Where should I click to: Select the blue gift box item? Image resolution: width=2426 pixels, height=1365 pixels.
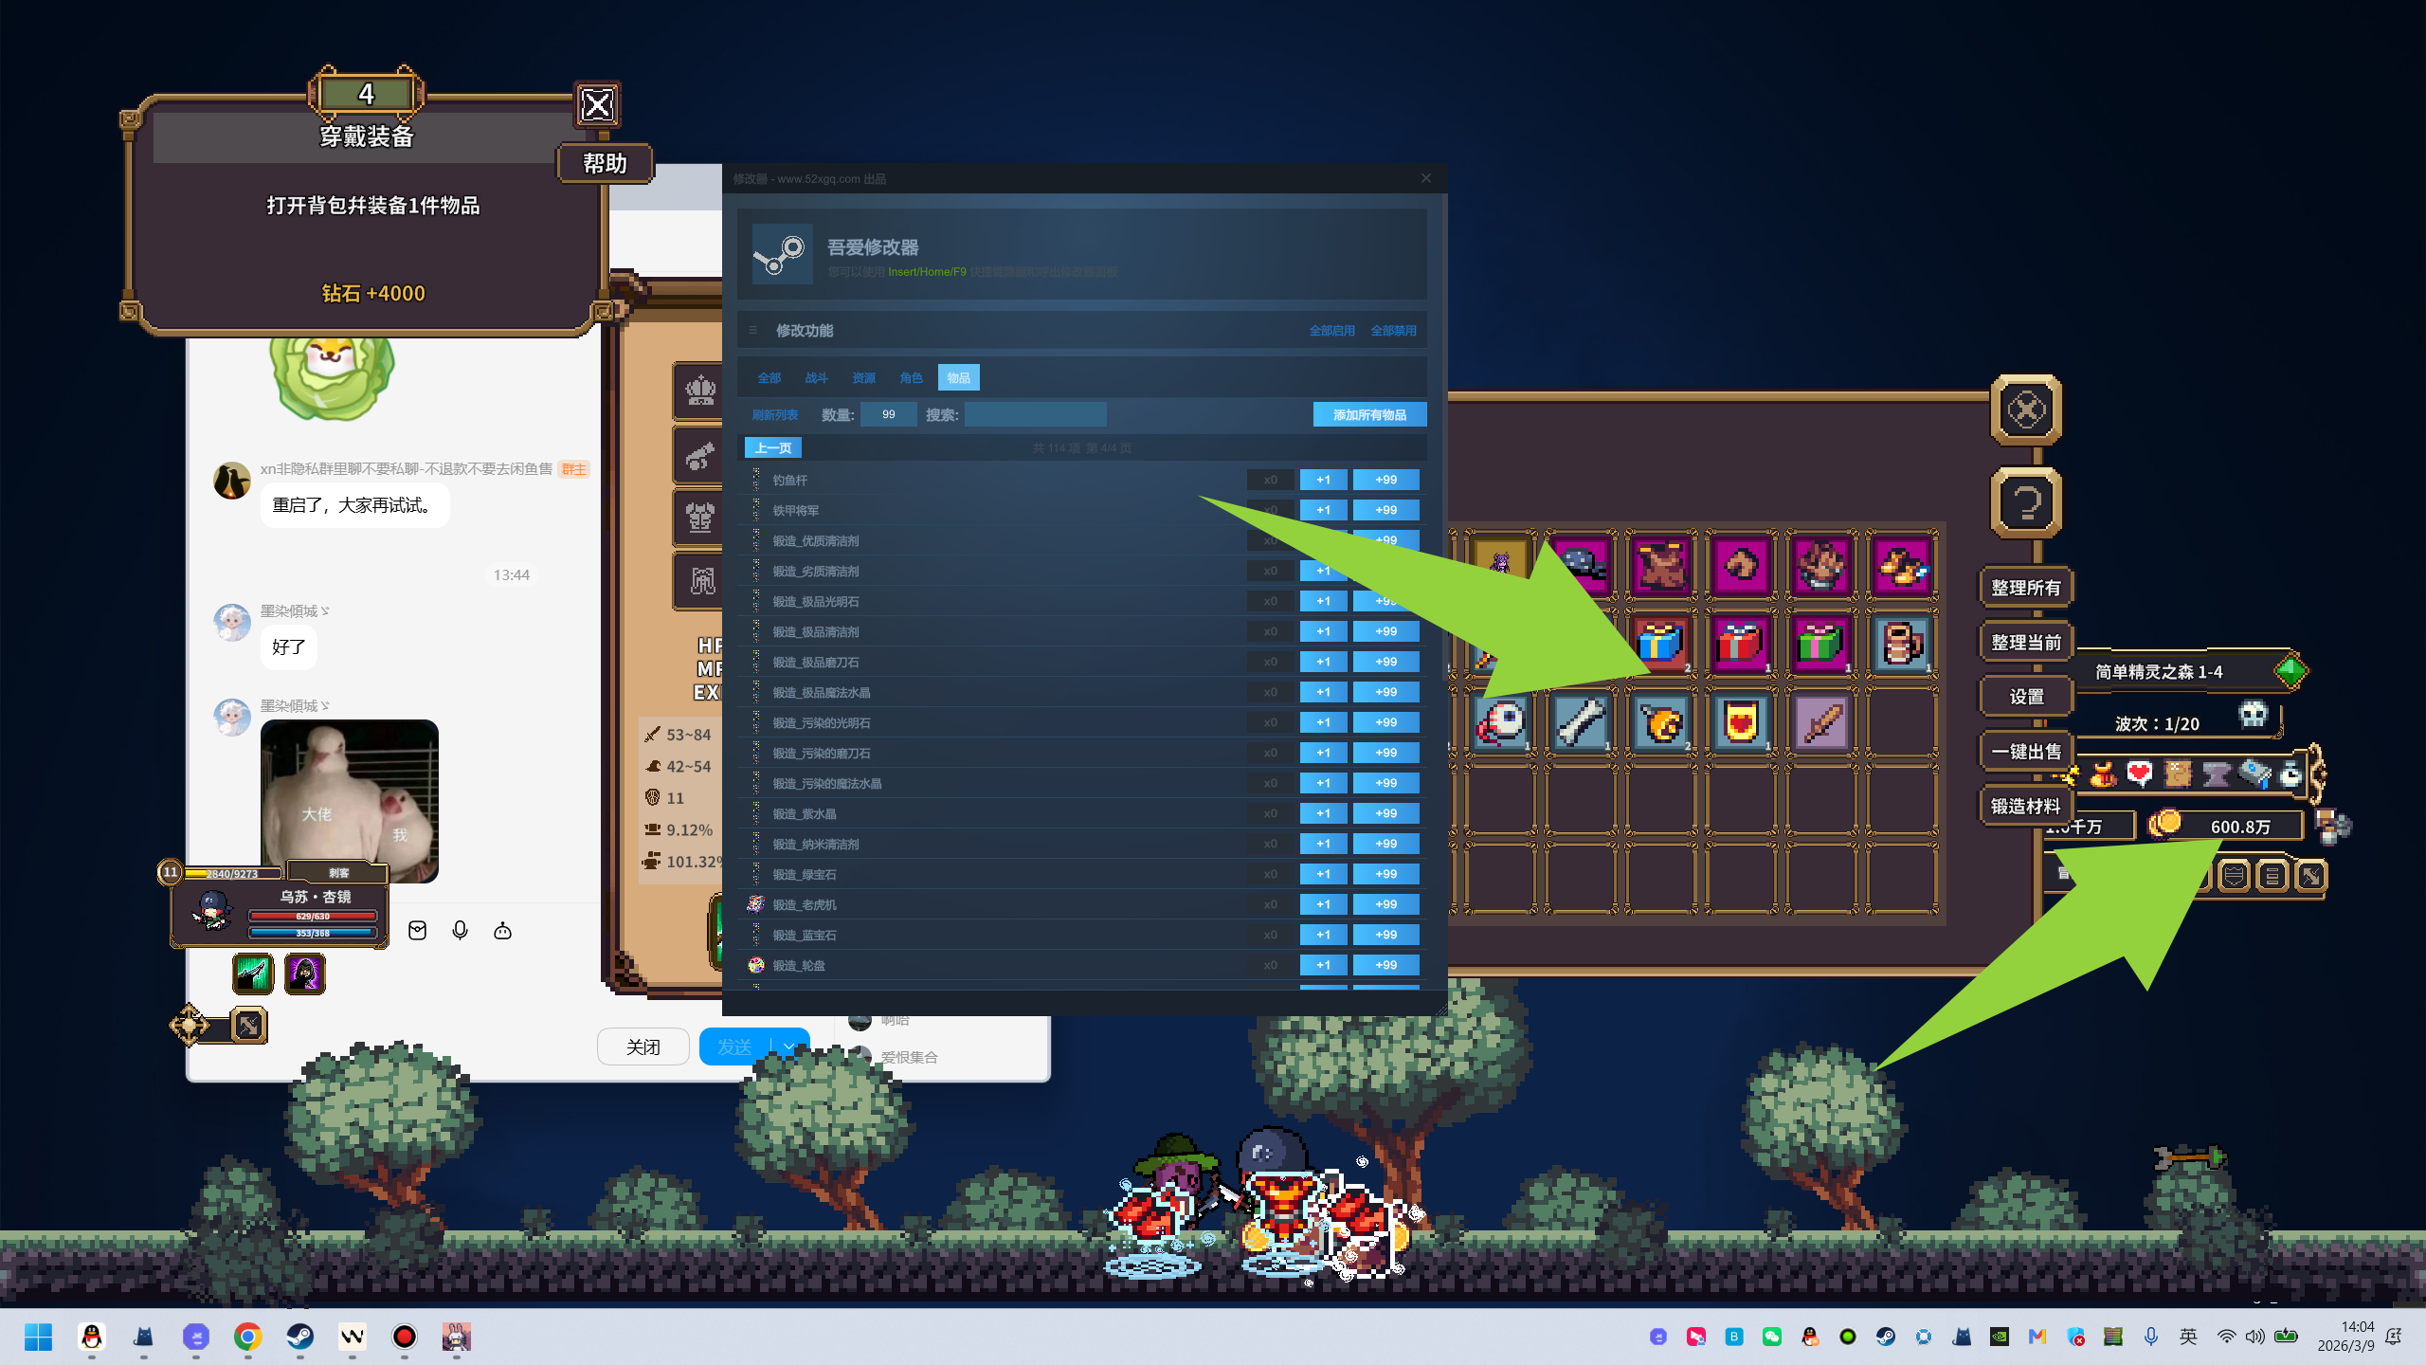pyautogui.click(x=1660, y=644)
